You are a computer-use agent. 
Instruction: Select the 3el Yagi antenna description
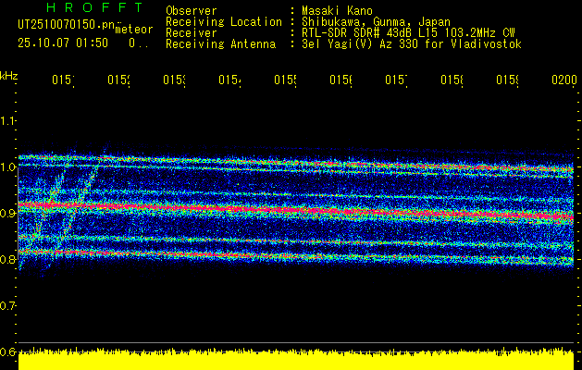411,43
